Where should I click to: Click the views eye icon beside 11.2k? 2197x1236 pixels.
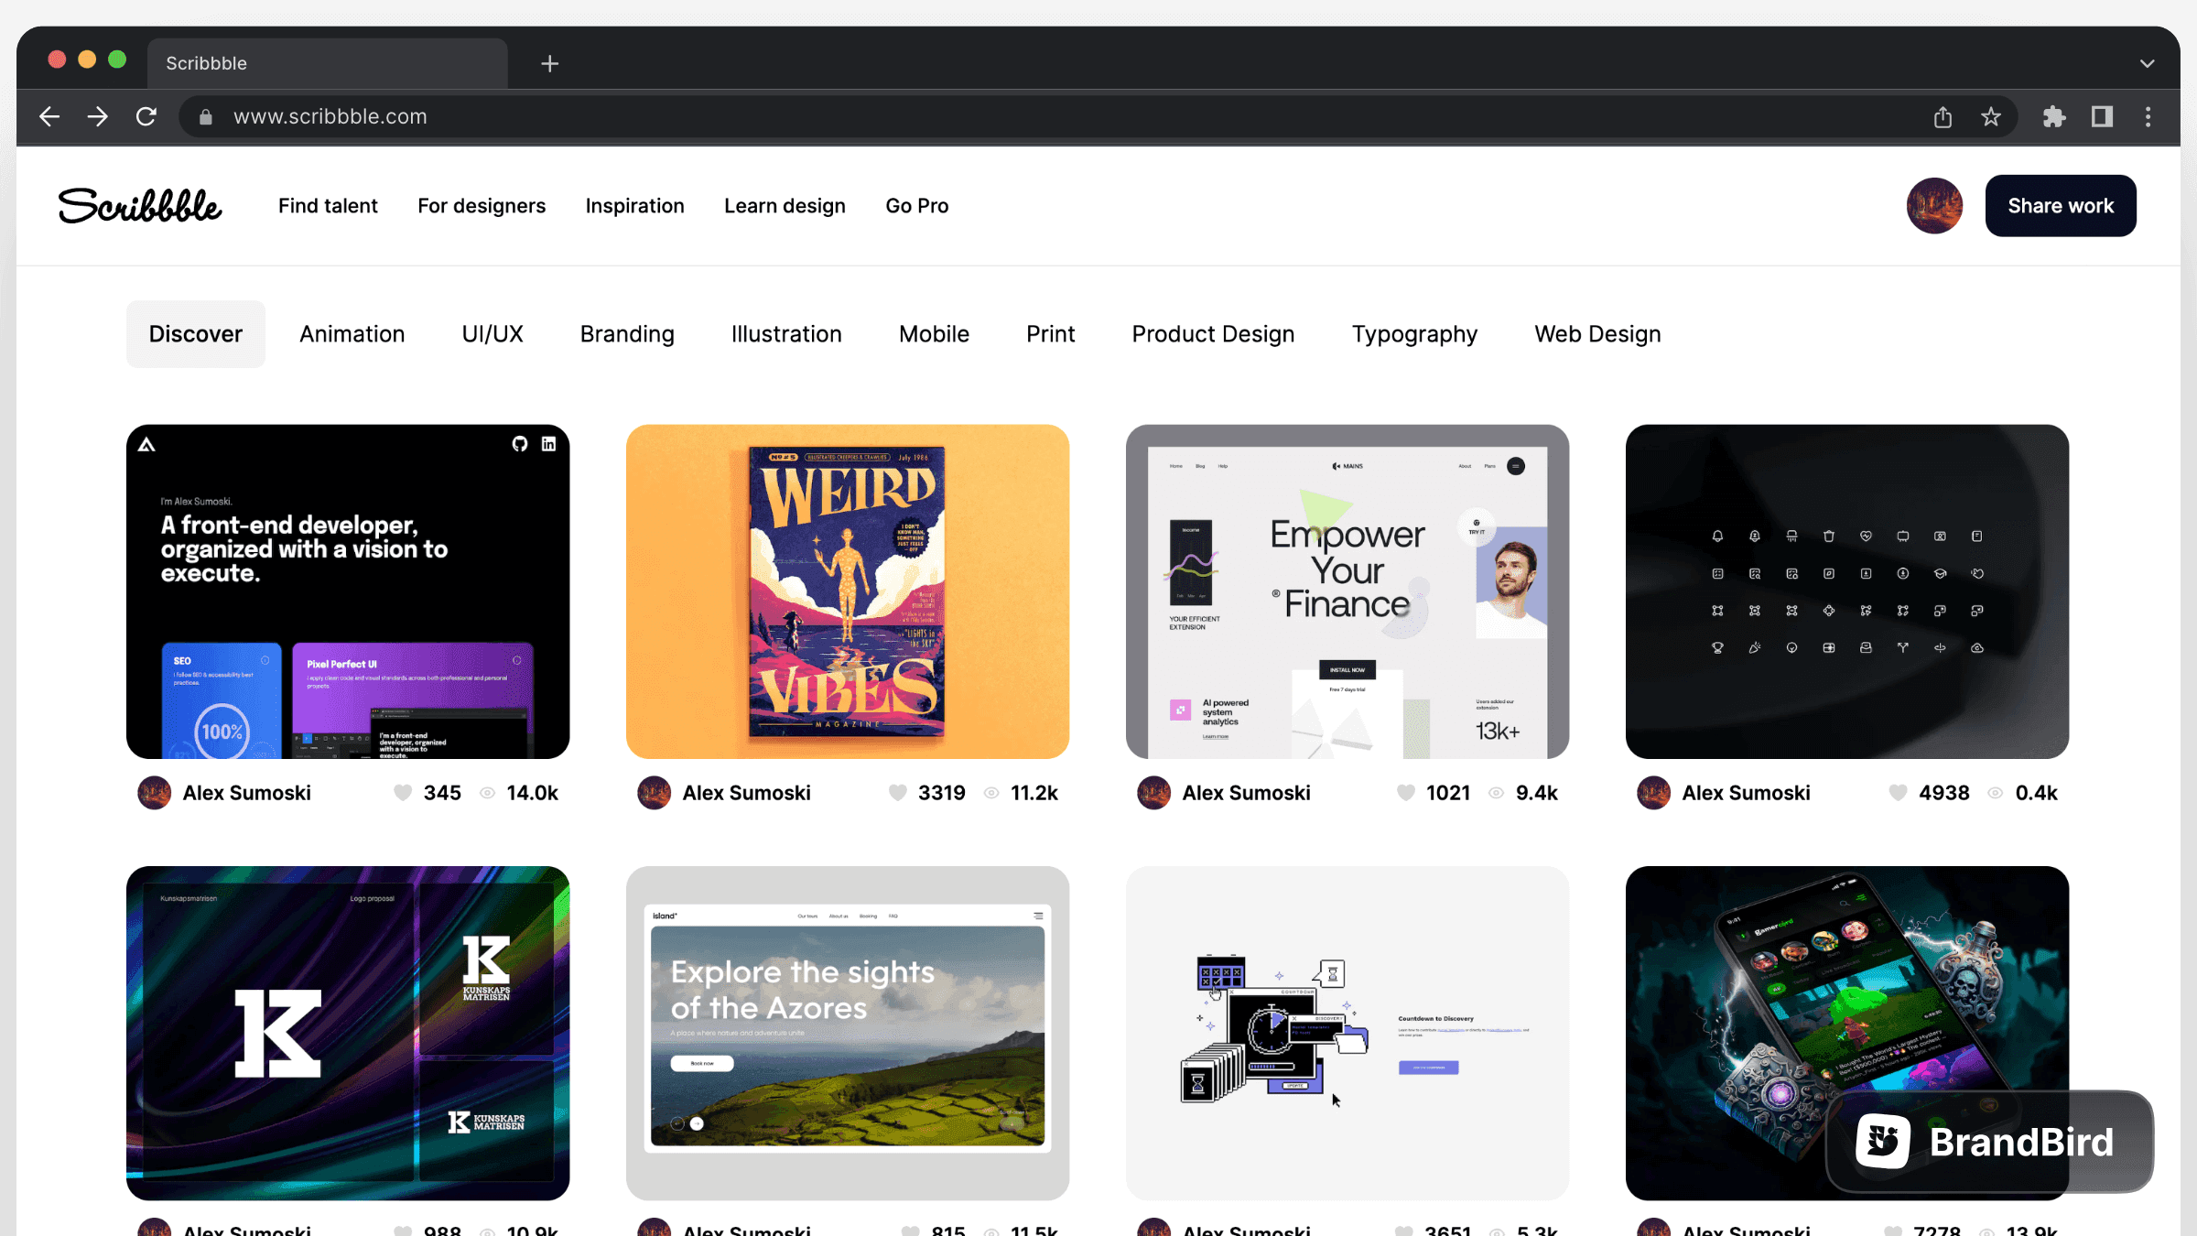tap(991, 793)
